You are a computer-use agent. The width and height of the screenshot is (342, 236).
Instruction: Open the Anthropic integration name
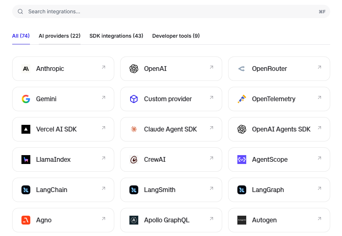(50, 69)
